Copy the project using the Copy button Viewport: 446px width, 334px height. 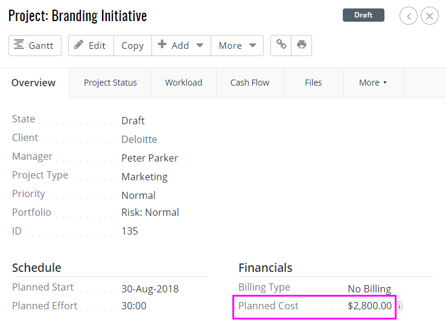tap(132, 46)
